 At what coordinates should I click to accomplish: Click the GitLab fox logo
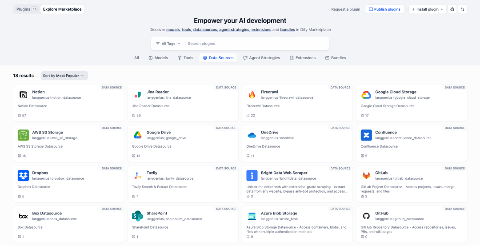366,176
